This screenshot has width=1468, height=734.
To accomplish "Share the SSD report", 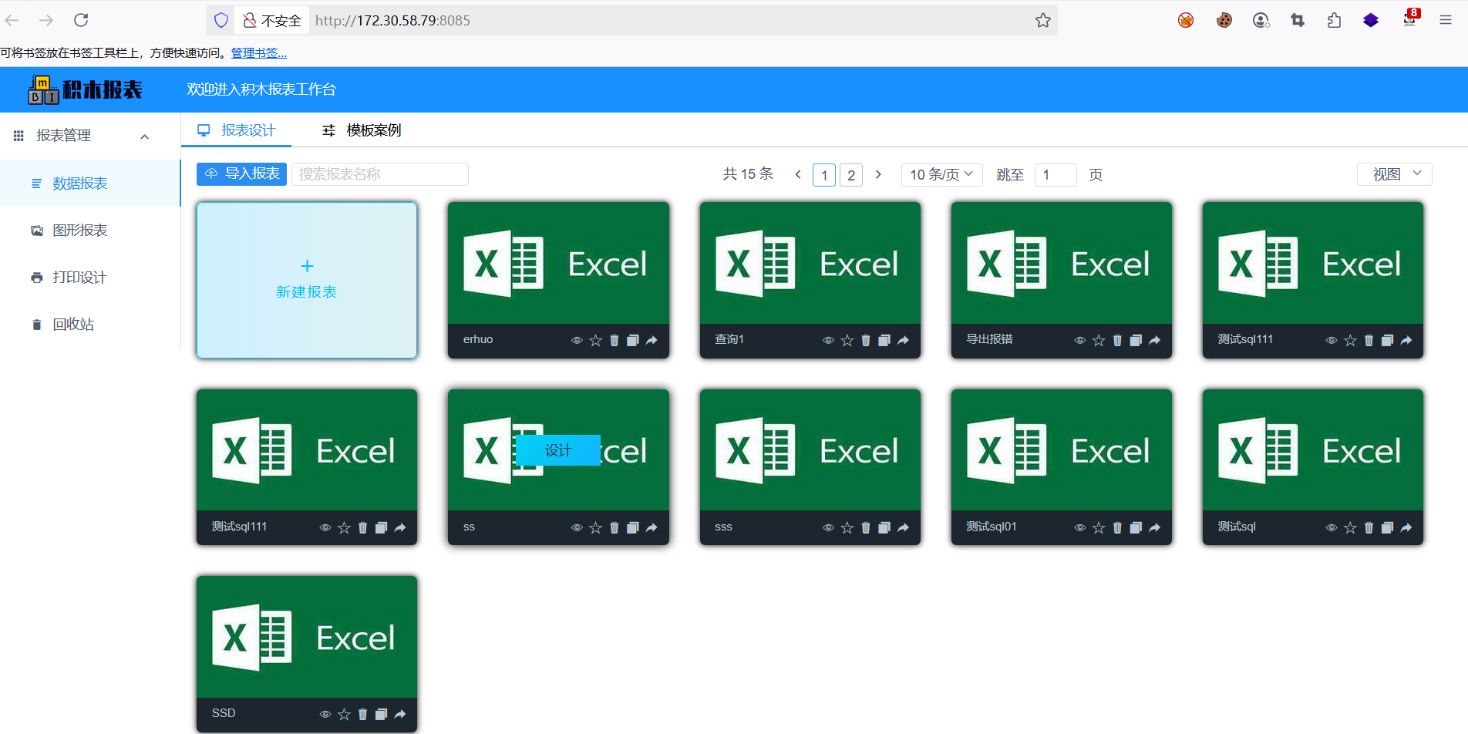I will (400, 715).
